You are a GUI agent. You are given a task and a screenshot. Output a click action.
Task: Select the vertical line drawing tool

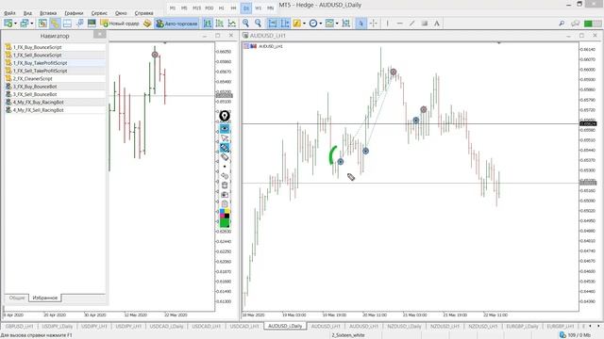[388, 24]
